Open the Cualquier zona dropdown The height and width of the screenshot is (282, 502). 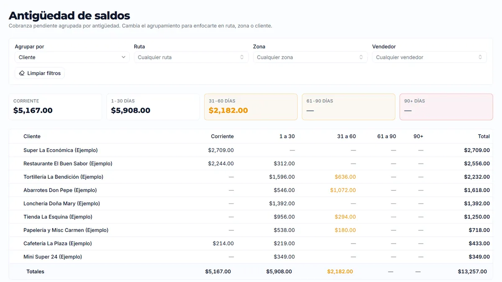pos(310,57)
